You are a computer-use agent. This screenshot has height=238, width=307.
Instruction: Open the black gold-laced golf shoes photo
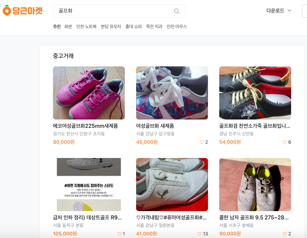tap(255, 93)
